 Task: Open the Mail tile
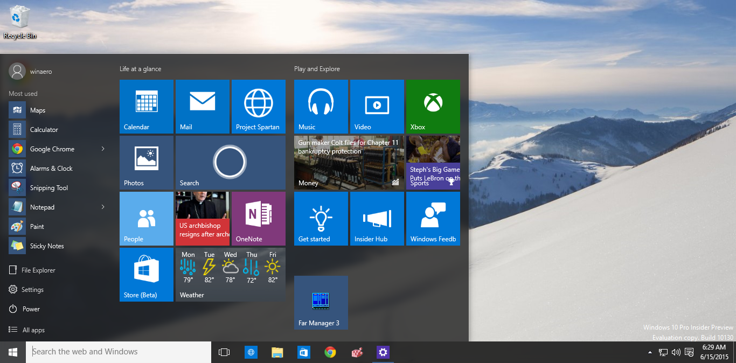click(203, 107)
